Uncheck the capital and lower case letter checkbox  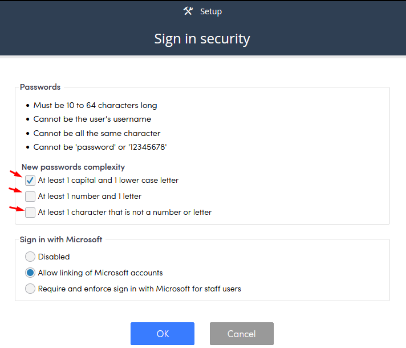30,181
